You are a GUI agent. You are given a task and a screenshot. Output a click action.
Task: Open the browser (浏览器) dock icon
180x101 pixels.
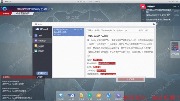coord(61,96)
